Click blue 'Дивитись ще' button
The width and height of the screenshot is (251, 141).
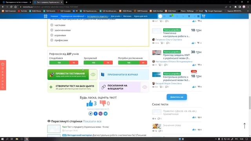pyautogui.click(x=177, y=97)
